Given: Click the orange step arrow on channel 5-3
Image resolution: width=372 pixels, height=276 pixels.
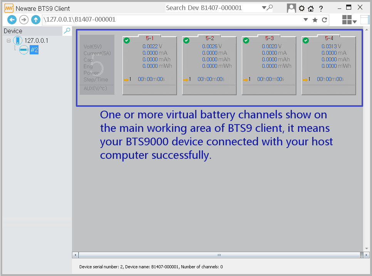Looking at the screenshot, I should pos(245,80).
